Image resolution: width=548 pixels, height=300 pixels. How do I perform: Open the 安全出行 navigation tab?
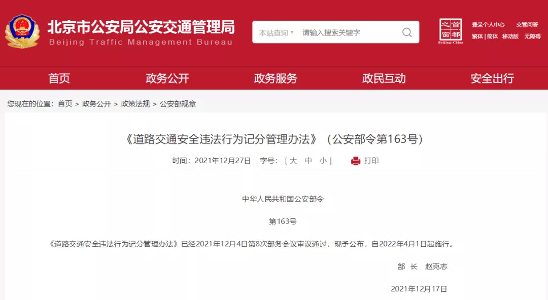[x=492, y=78]
